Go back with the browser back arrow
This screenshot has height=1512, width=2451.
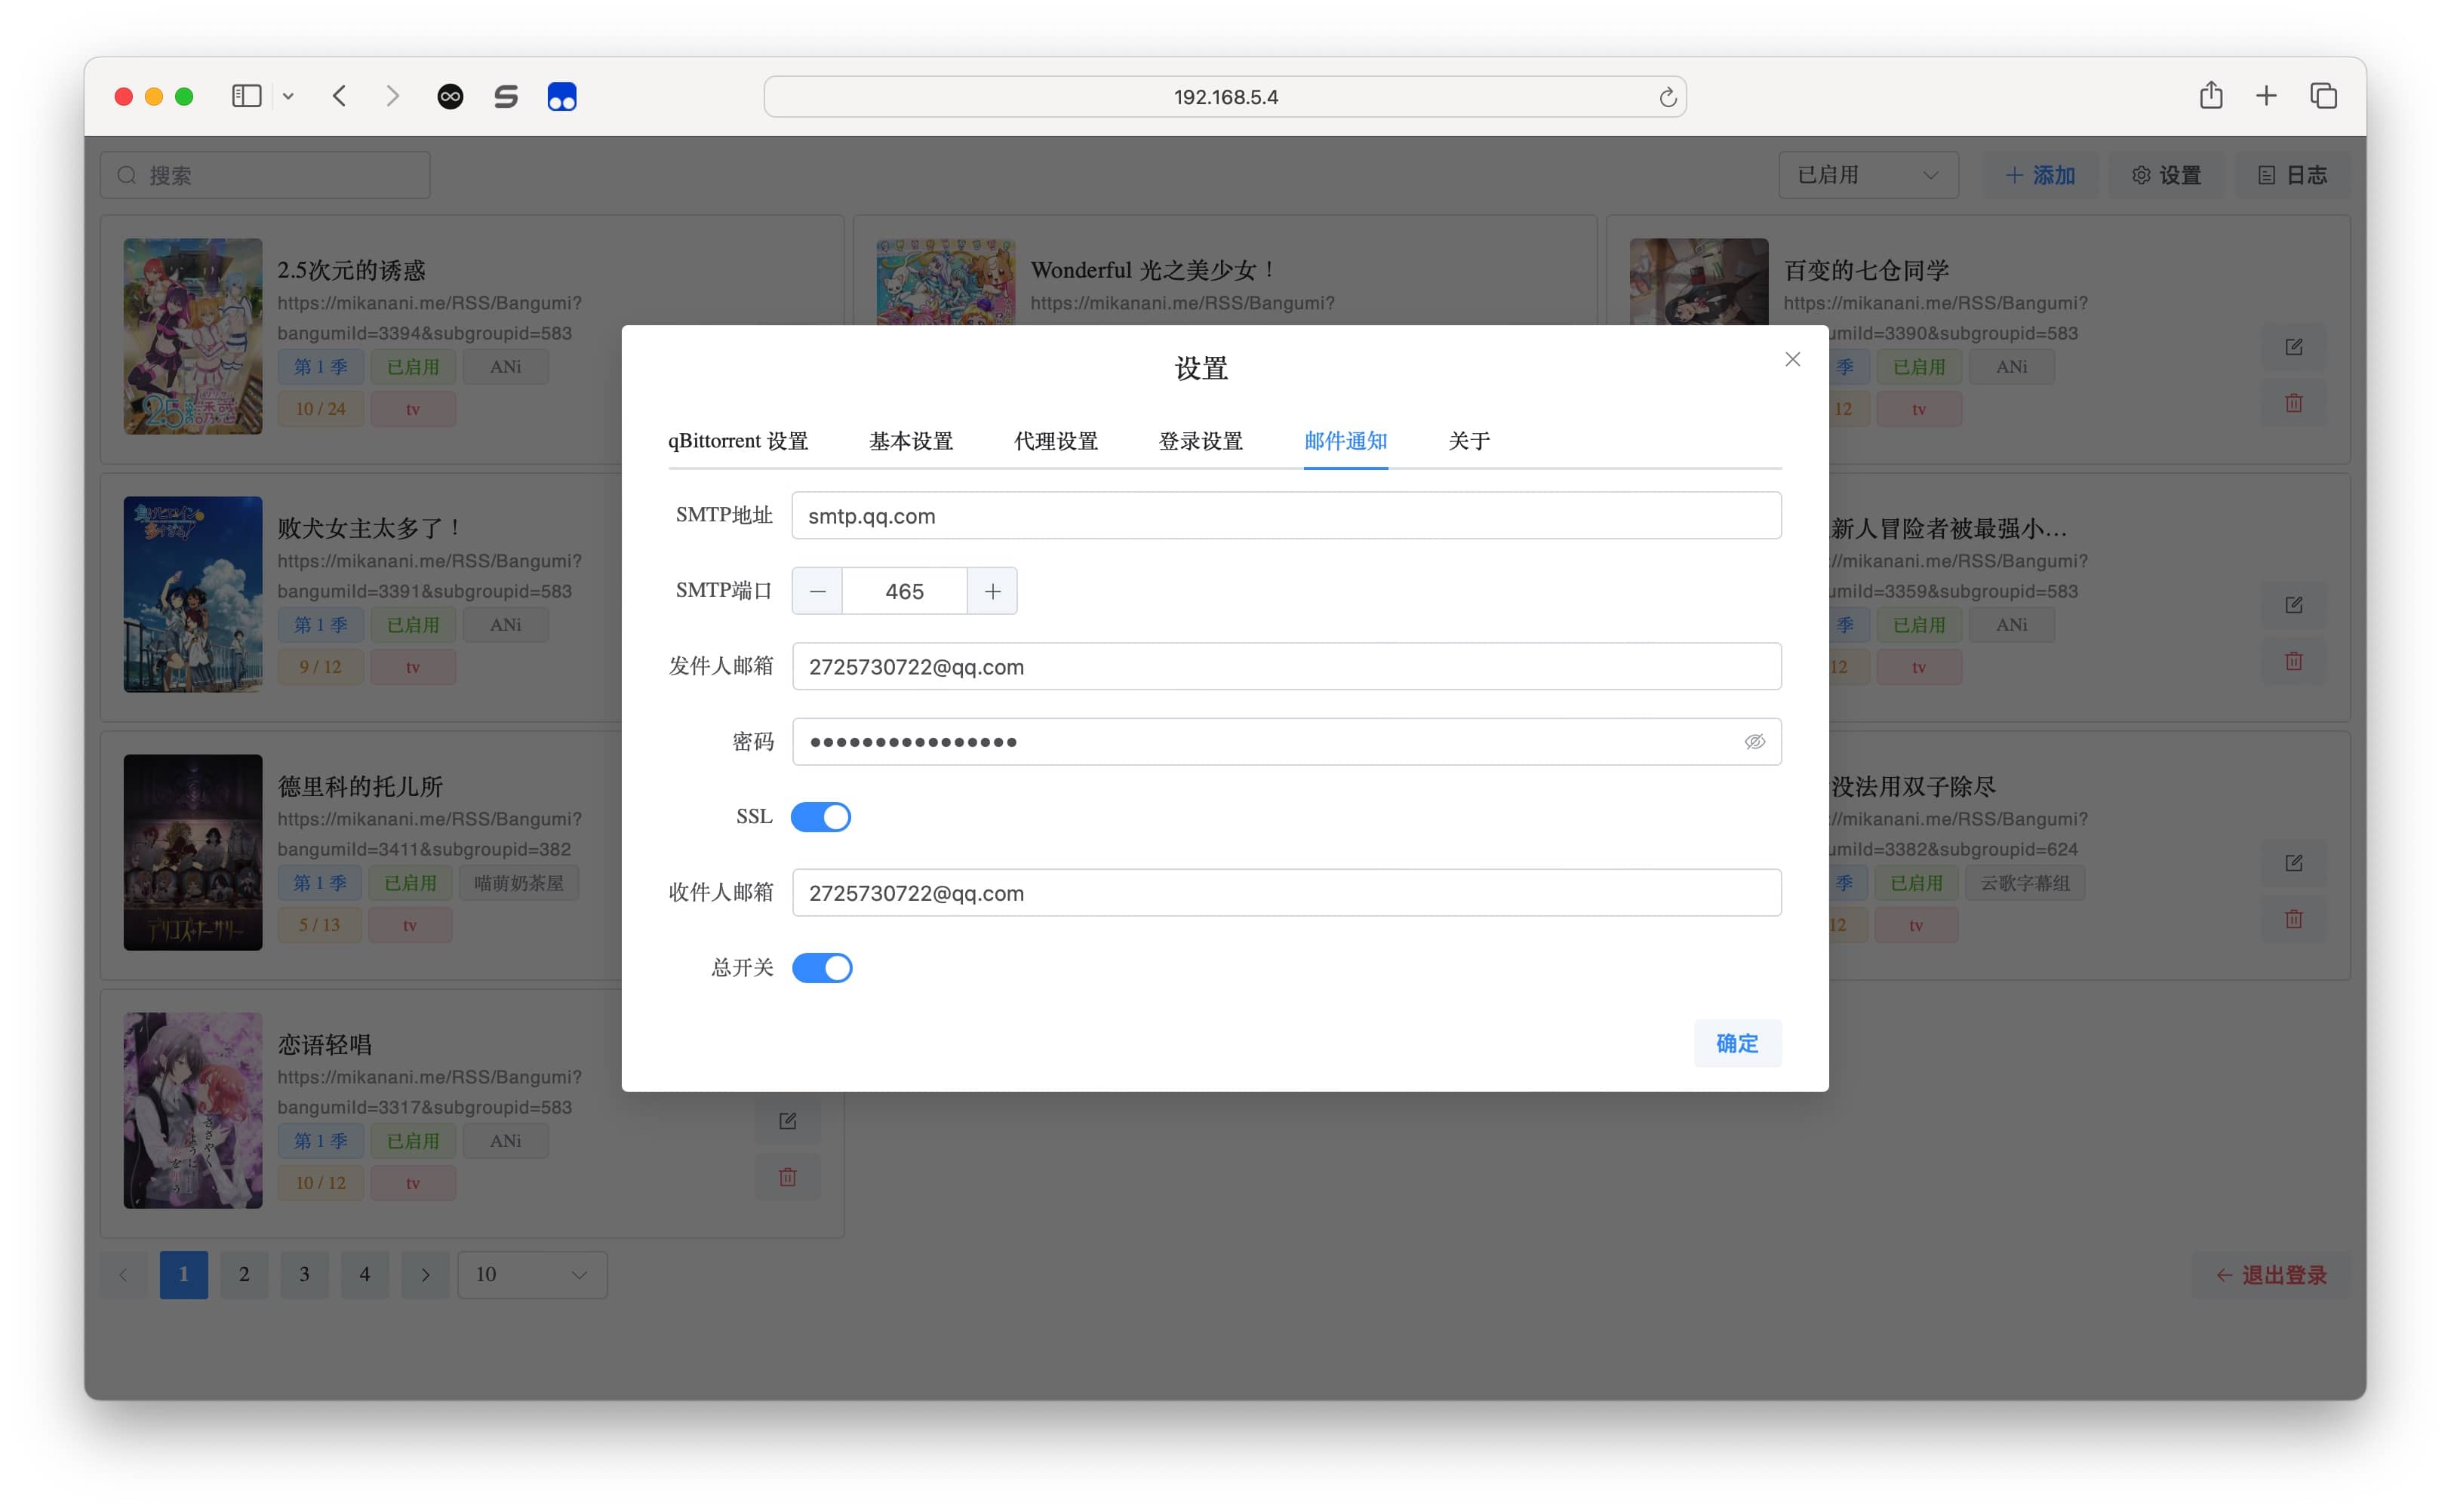340,96
